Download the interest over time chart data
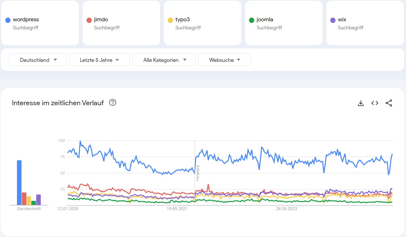Viewport: 406px width, 237px height. [361, 103]
